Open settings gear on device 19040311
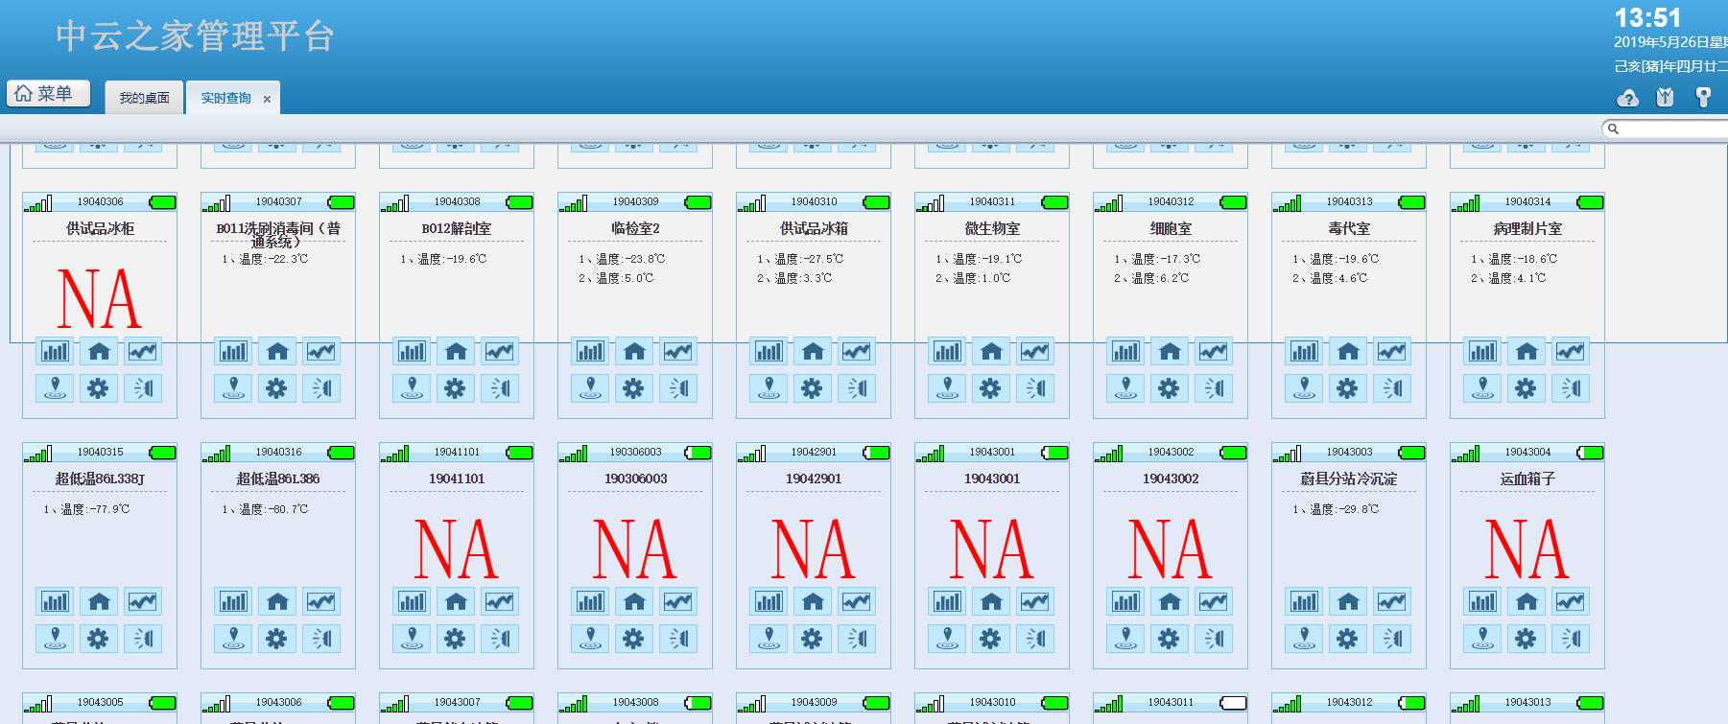 pyautogui.click(x=990, y=388)
